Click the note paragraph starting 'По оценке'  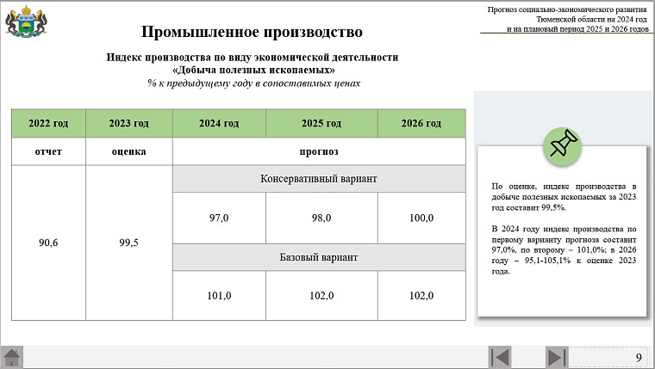tap(564, 197)
